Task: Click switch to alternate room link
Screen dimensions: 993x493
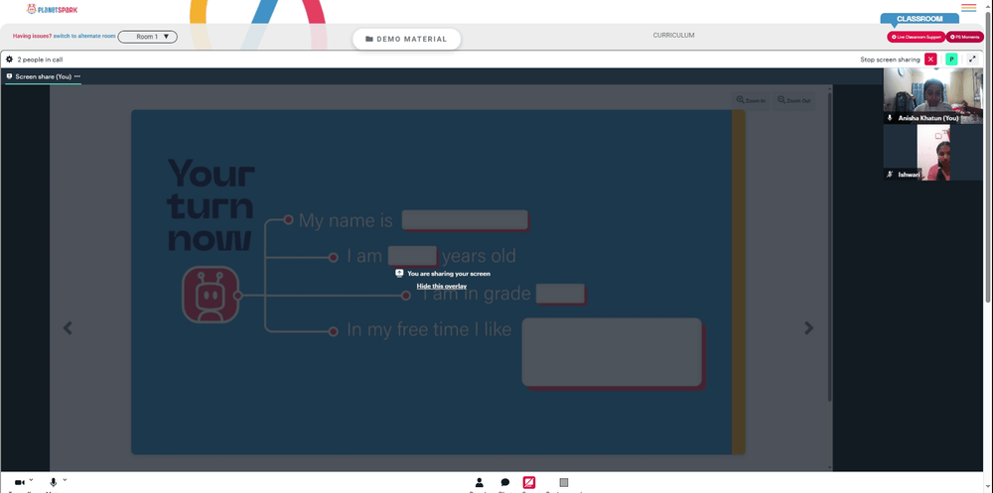Action: click(x=84, y=36)
